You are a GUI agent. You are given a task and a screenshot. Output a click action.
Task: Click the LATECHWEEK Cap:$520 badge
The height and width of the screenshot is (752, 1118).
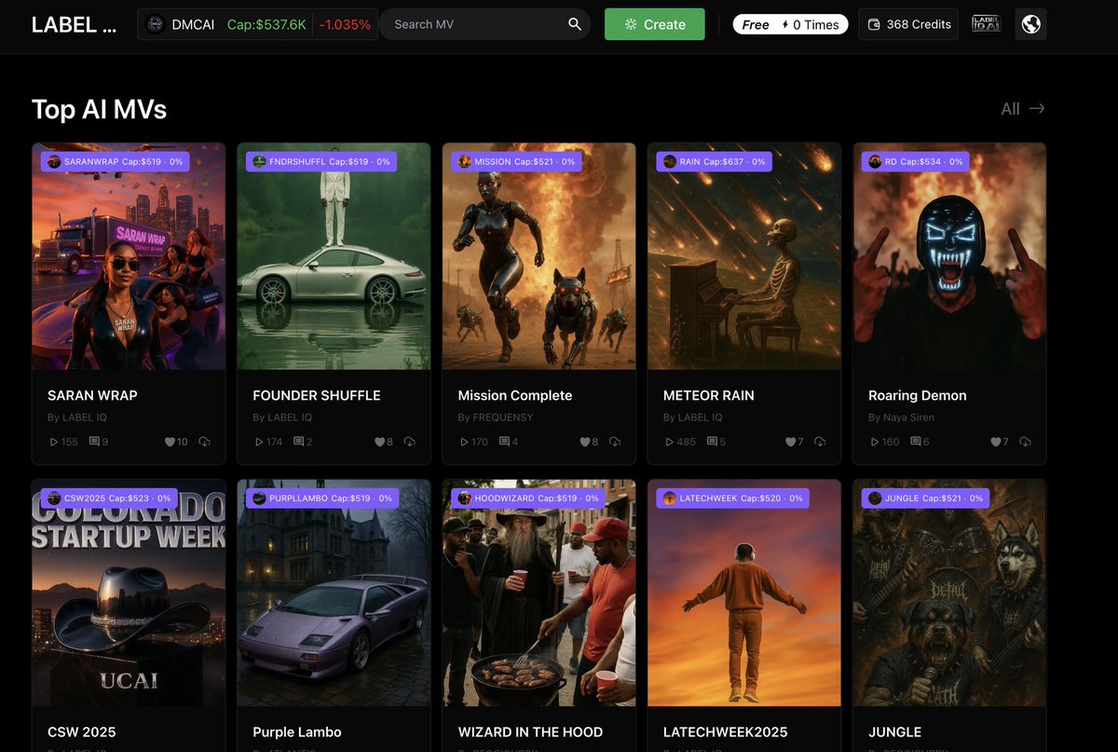click(x=733, y=499)
